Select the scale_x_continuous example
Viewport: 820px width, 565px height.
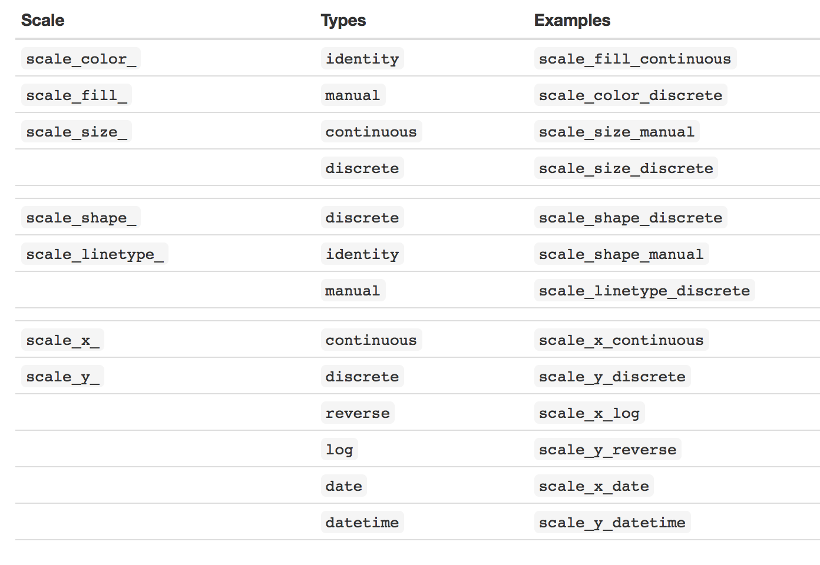621,340
